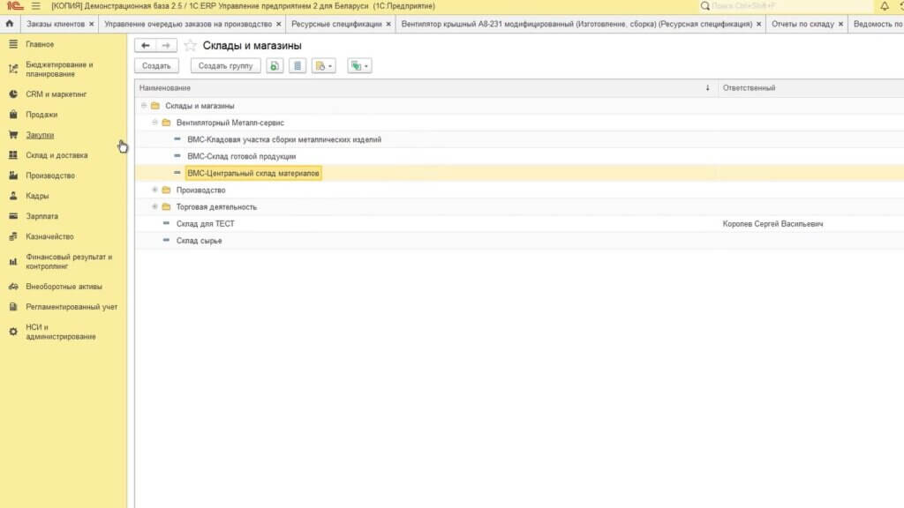Expand the Торговая деятельность folder

point(154,206)
